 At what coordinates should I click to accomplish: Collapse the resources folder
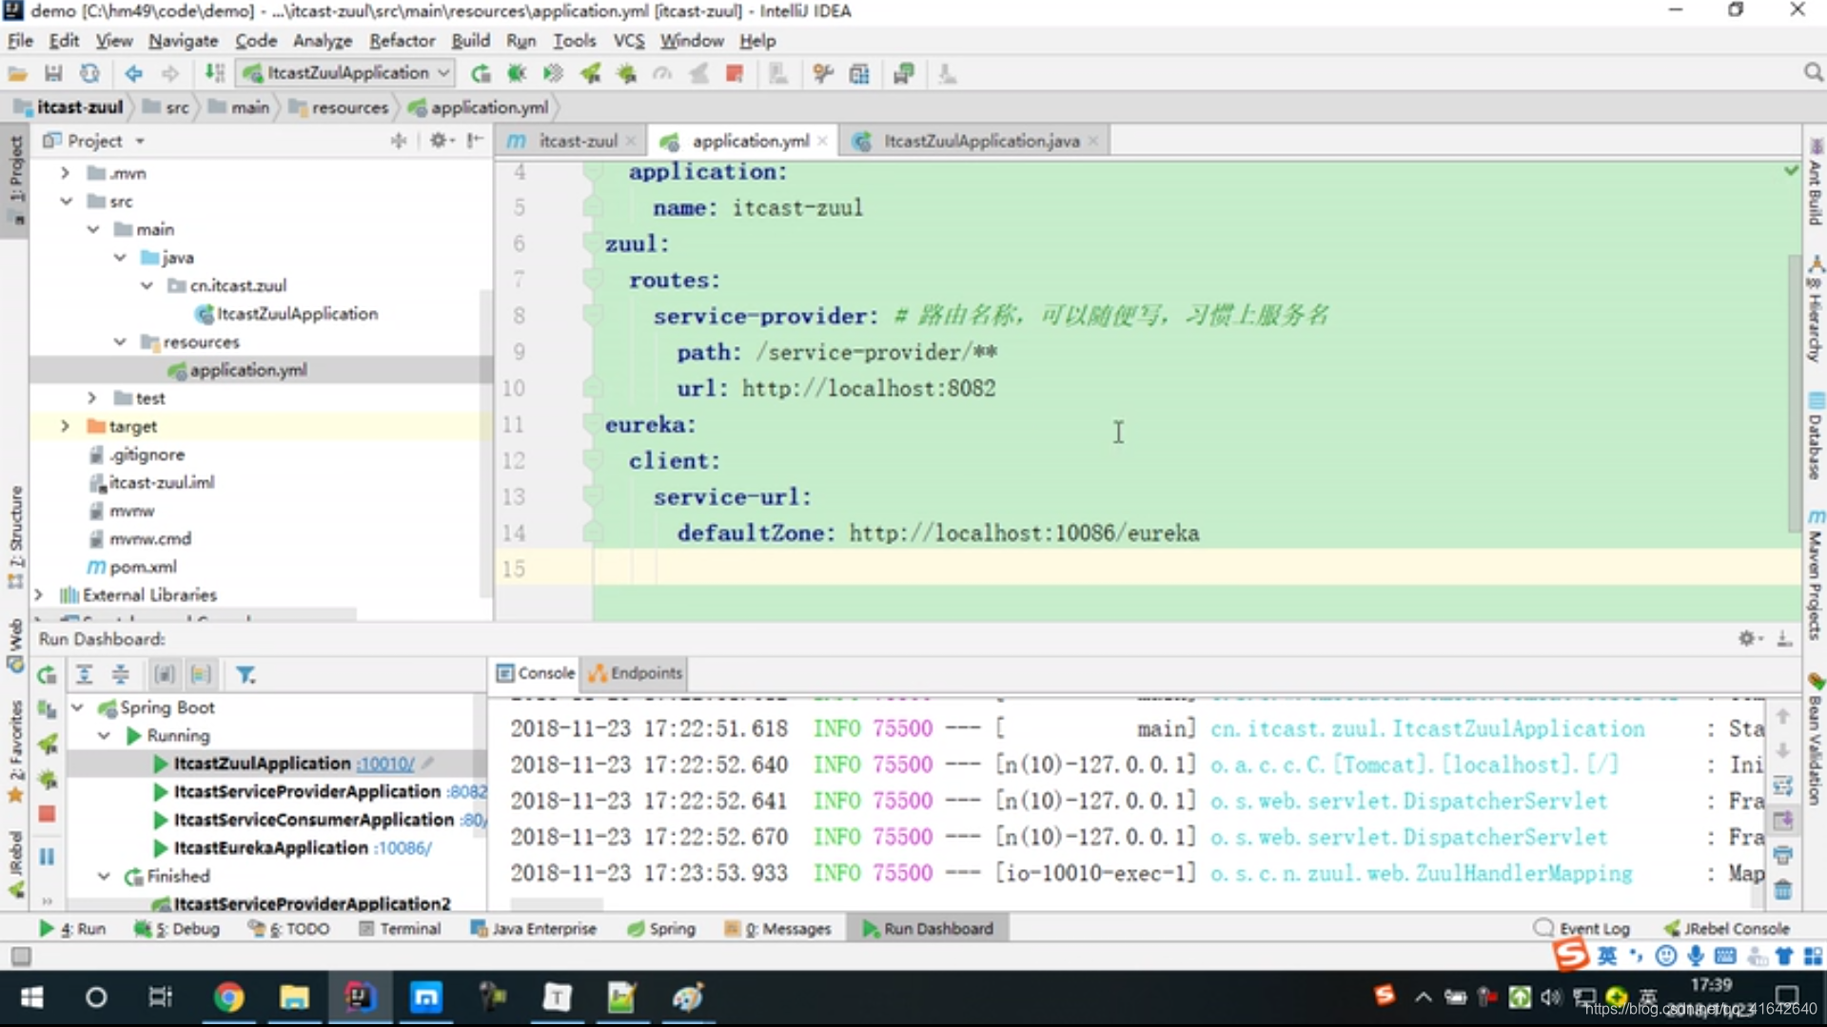pyautogui.click(x=120, y=341)
